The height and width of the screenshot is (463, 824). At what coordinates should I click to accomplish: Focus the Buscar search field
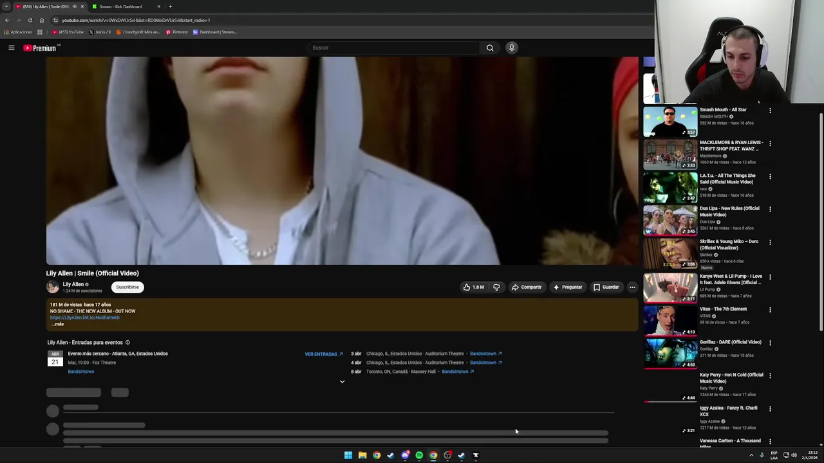click(393, 48)
